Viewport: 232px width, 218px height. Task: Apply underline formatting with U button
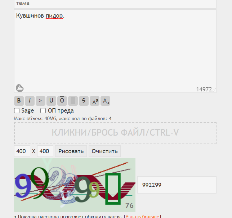(51, 101)
